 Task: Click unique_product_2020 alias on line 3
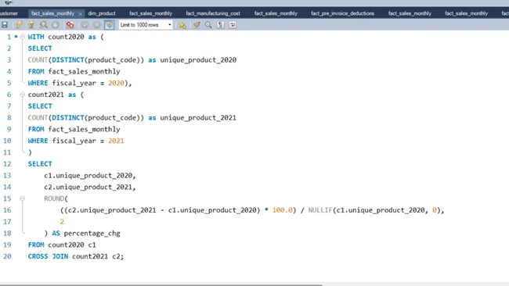(198, 60)
